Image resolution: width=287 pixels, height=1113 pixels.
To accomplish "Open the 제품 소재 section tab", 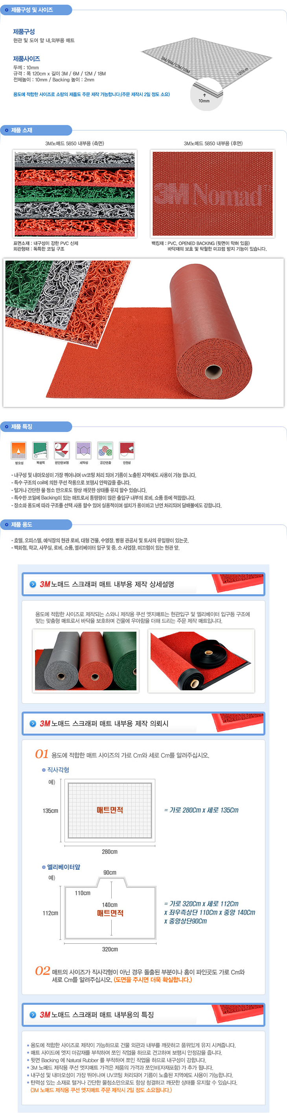I will pos(36,130).
